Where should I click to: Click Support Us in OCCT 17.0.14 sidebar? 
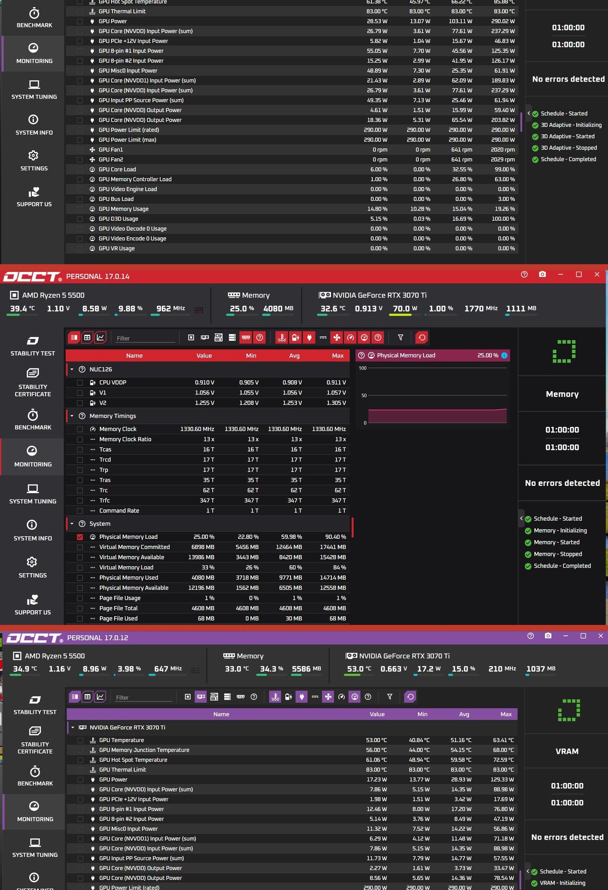point(33,604)
